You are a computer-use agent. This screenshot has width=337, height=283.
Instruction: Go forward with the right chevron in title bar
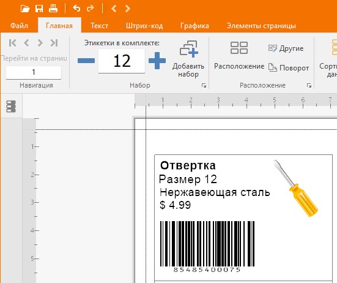point(128,9)
